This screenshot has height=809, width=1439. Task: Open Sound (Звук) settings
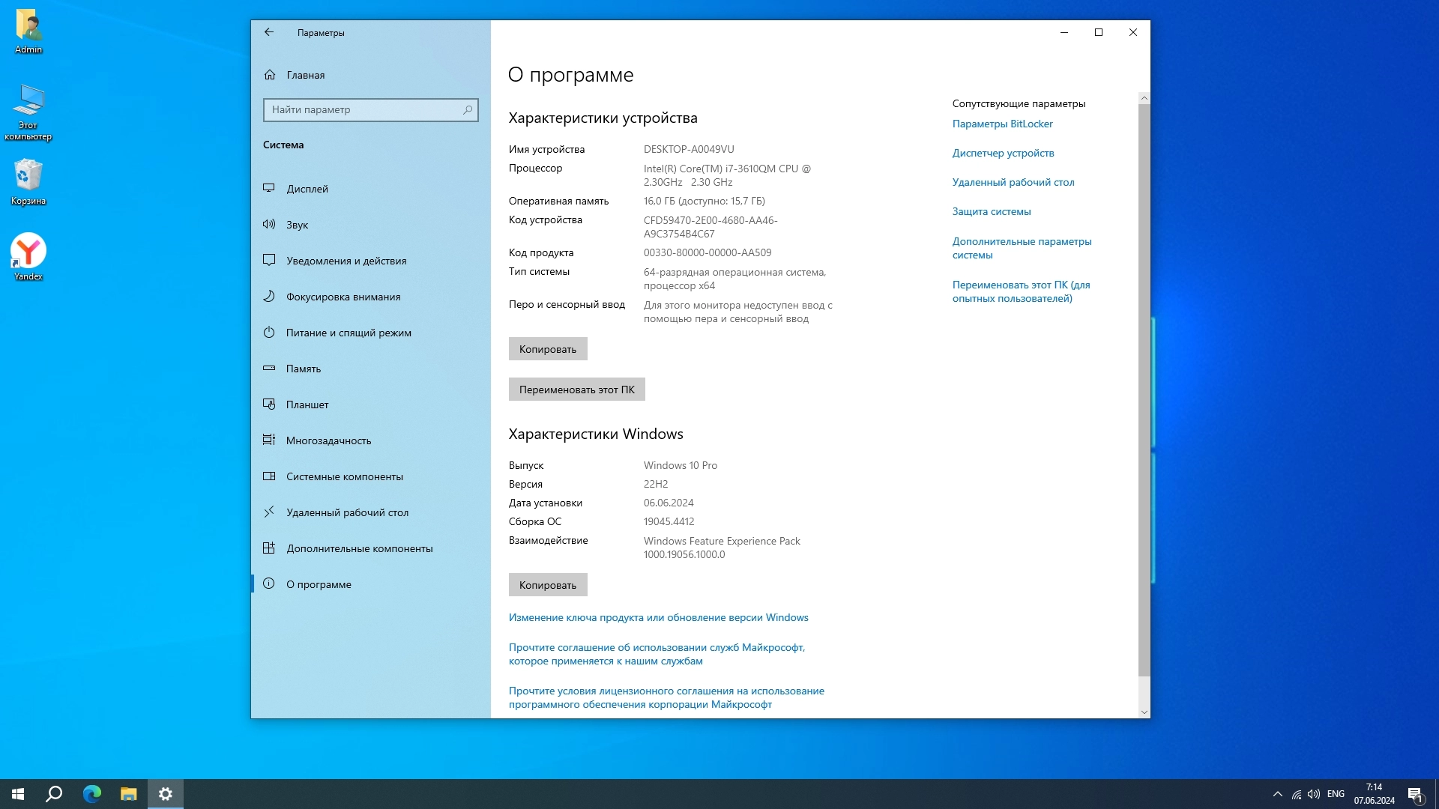(297, 225)
